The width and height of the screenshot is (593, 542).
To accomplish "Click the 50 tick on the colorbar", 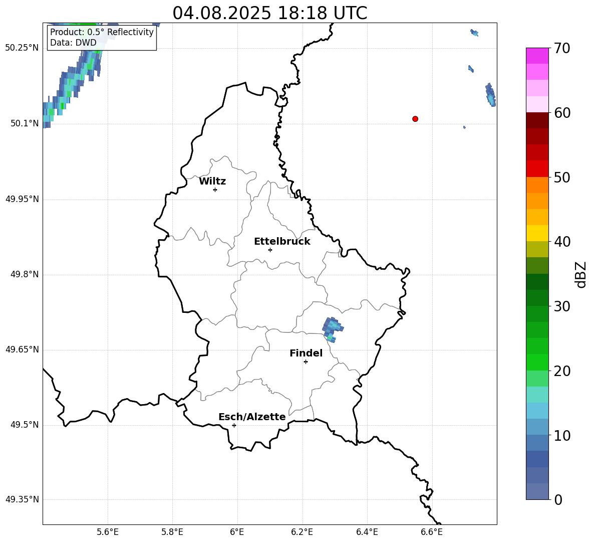I will [x=562, y=177].
